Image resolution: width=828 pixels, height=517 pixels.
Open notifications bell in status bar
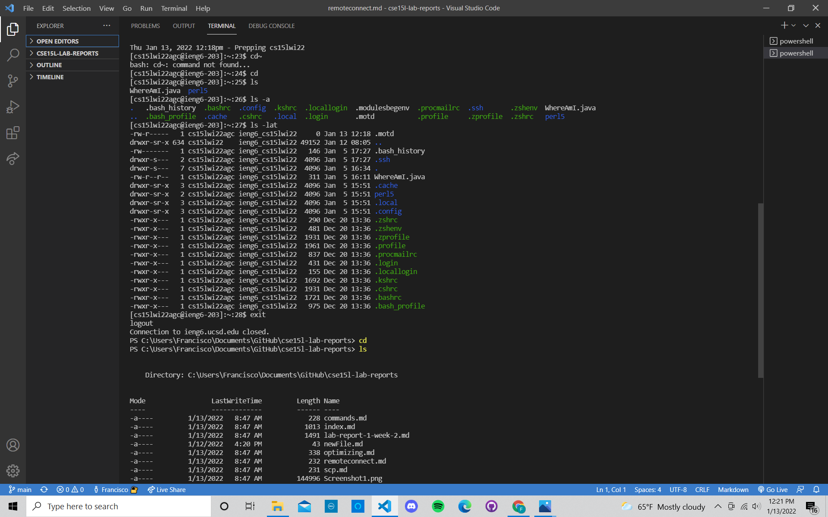click(x=816, y=489)
